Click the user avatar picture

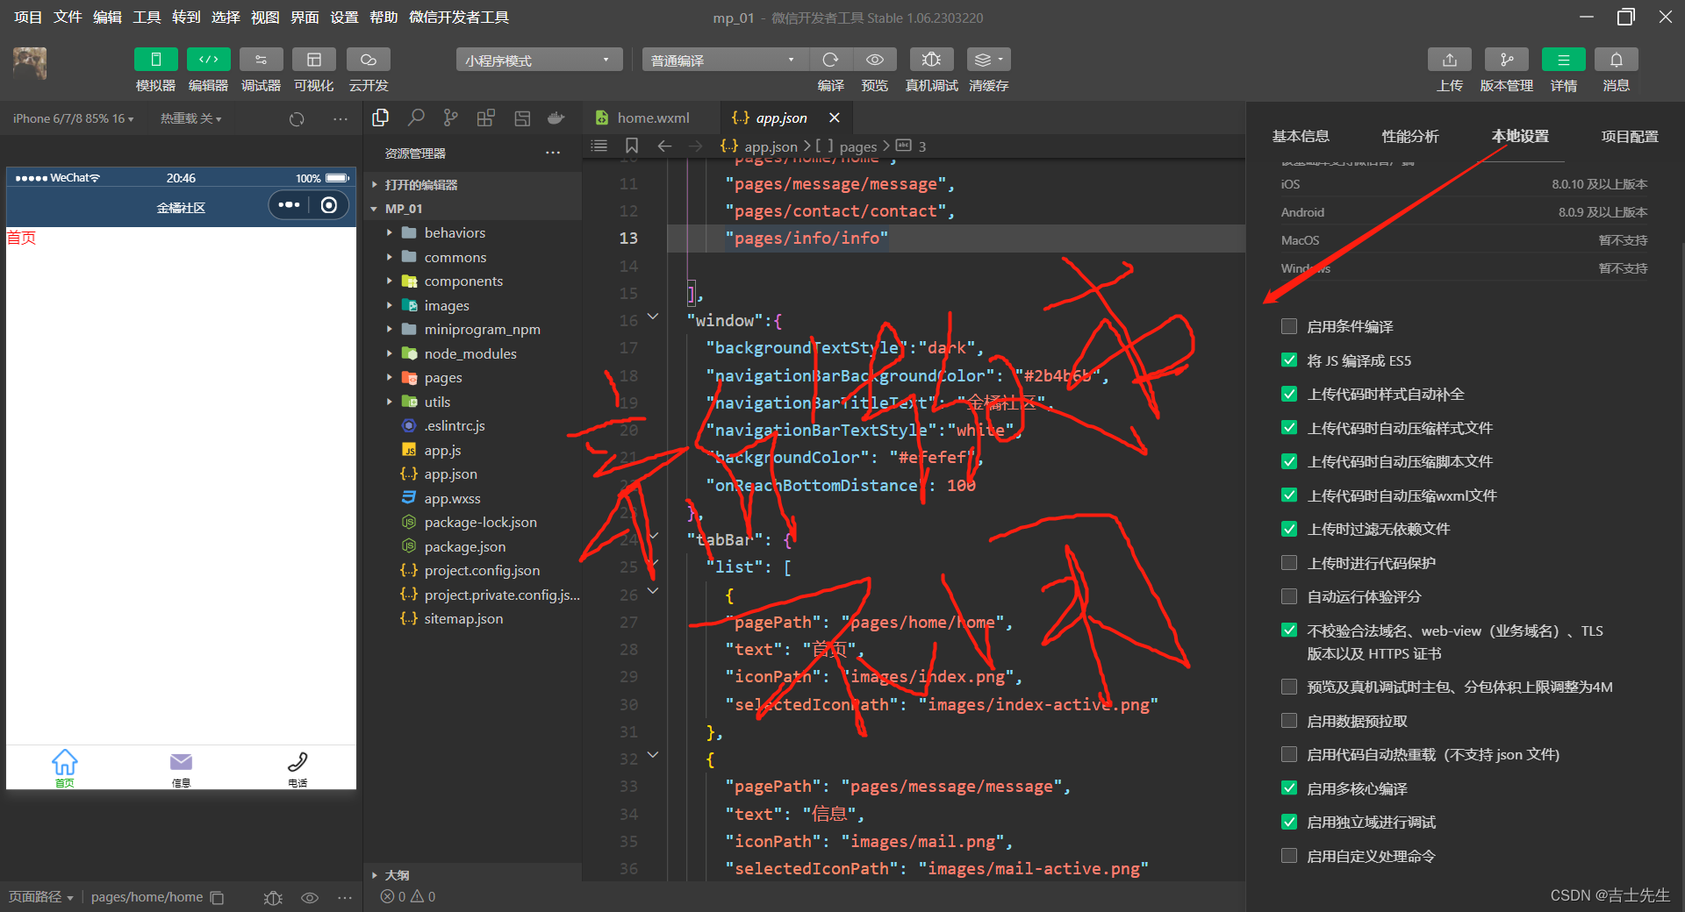pos(30,64)
